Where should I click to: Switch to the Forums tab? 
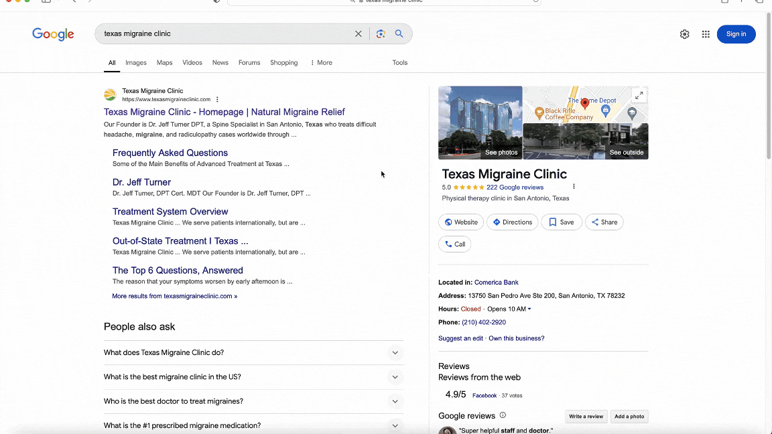pyautogui.click(x=249, y=62)
